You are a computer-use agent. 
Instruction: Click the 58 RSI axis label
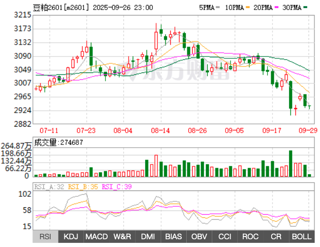[27, 211]
